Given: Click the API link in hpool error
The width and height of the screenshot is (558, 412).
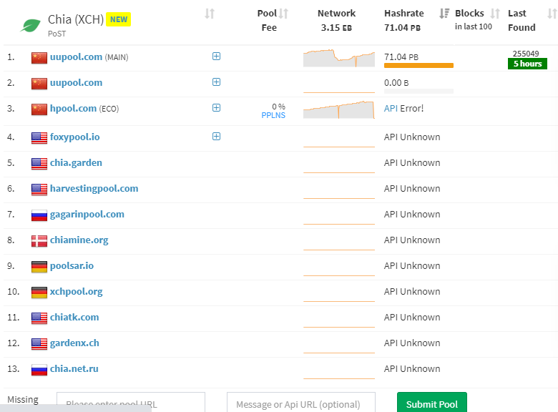Looking at the screenshot, I should (x=391, y=109).
